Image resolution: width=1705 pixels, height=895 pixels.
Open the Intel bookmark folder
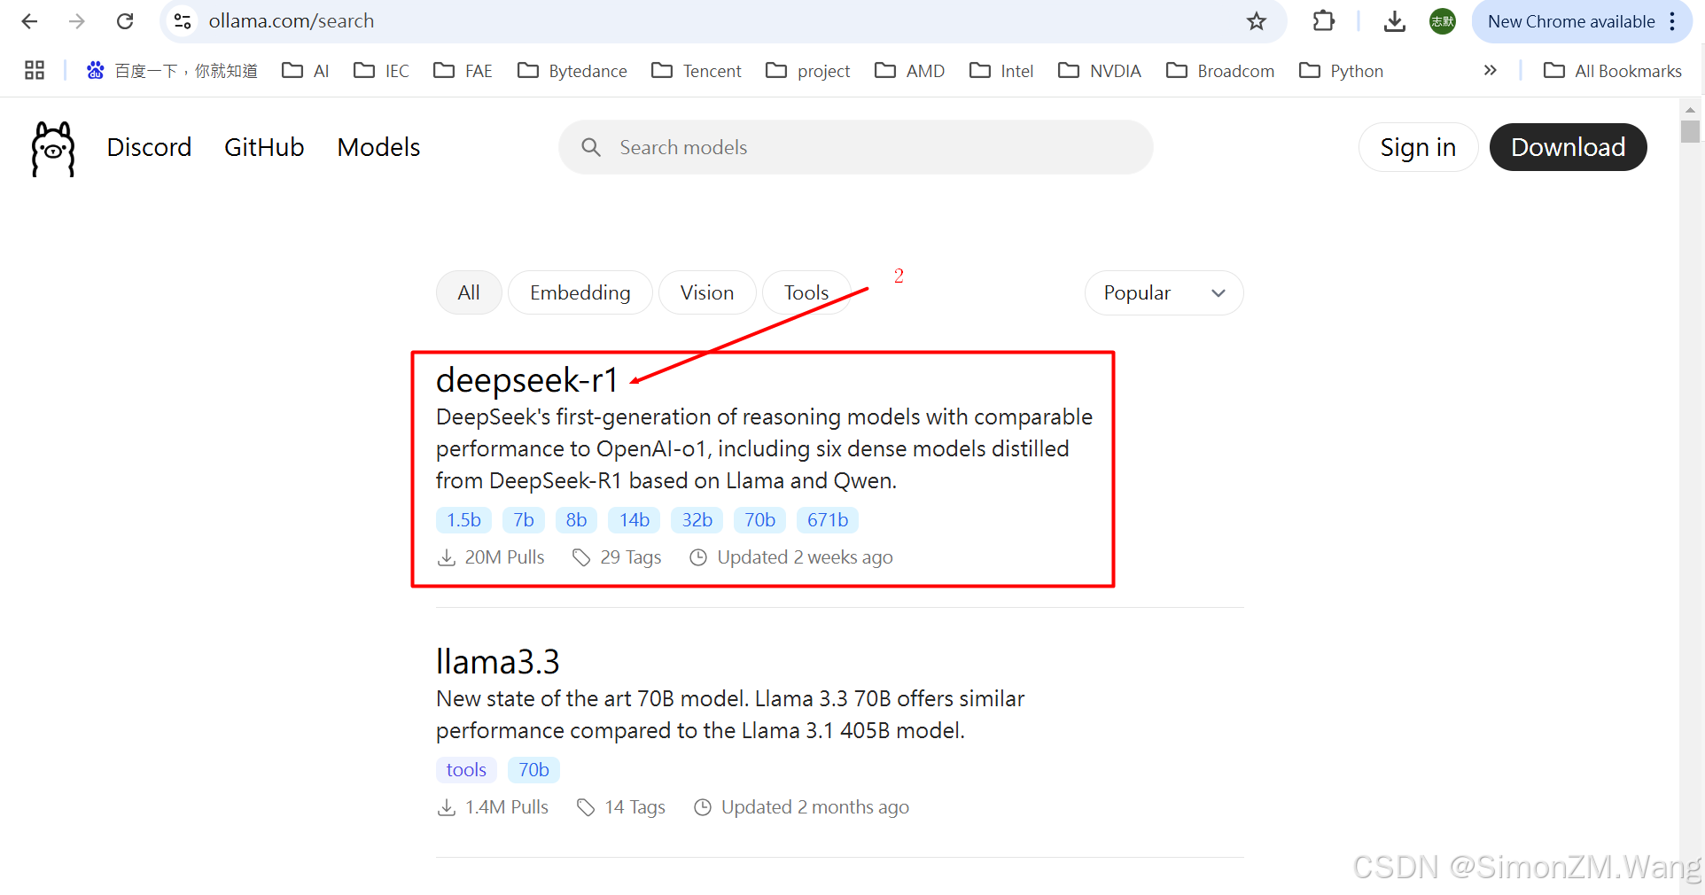point(1001,71)
